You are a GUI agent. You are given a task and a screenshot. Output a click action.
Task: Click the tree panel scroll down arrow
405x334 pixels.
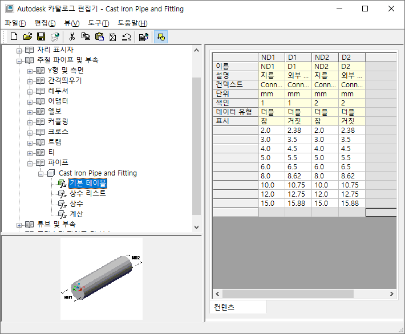click(197, 227)
